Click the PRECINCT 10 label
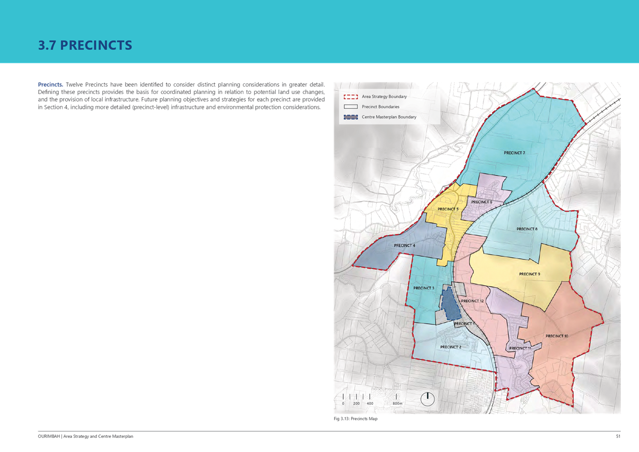The height and width of the screenshot is (452, 639). [x=556, y=336]
